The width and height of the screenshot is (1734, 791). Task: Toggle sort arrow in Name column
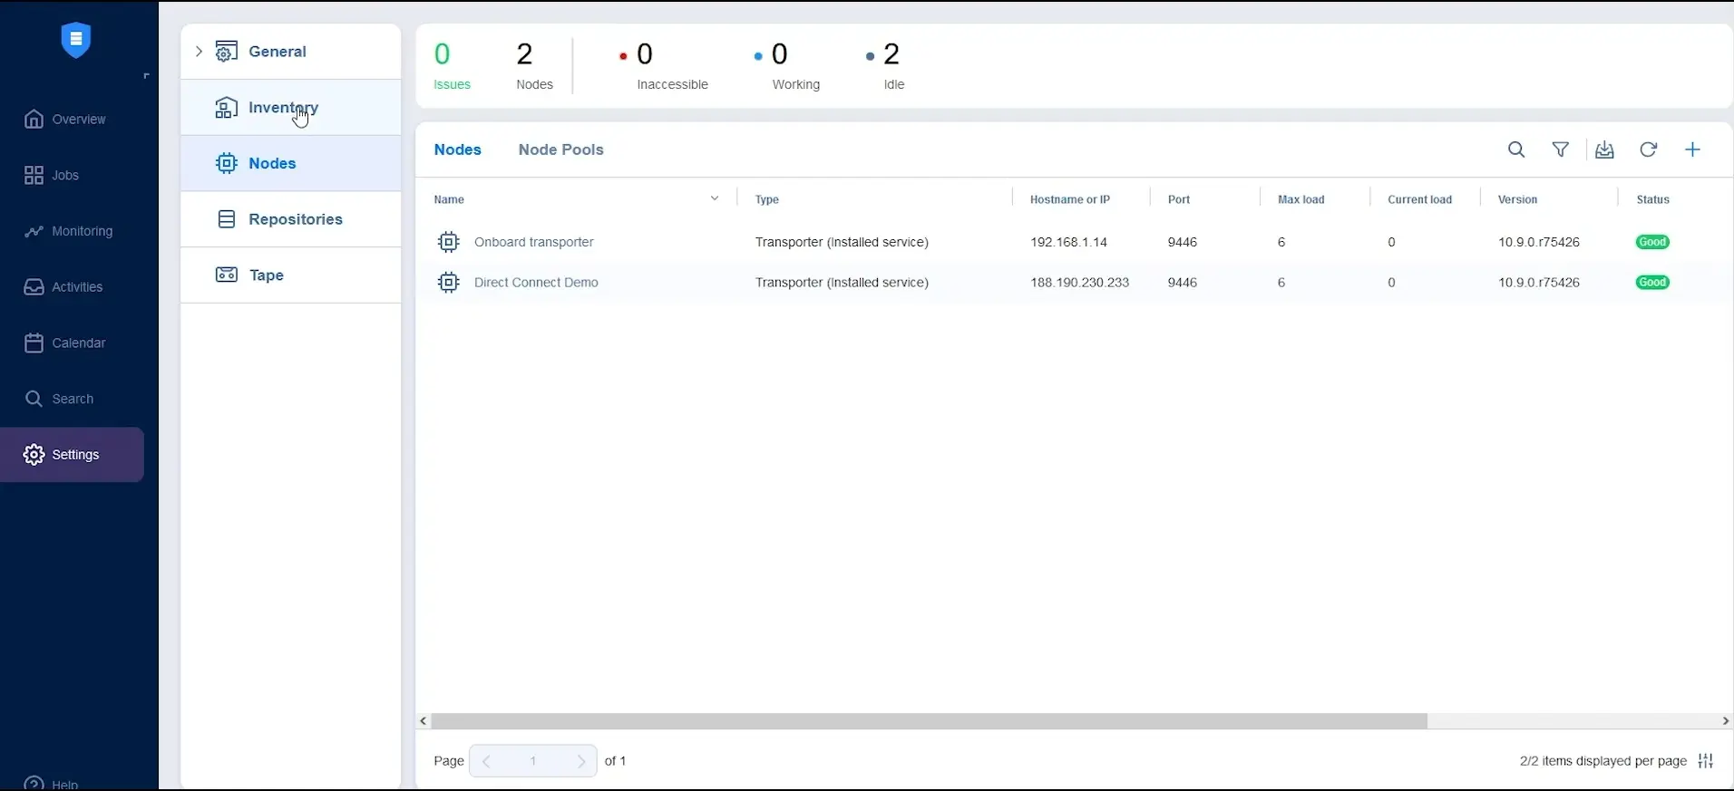[x=715, y=199]
